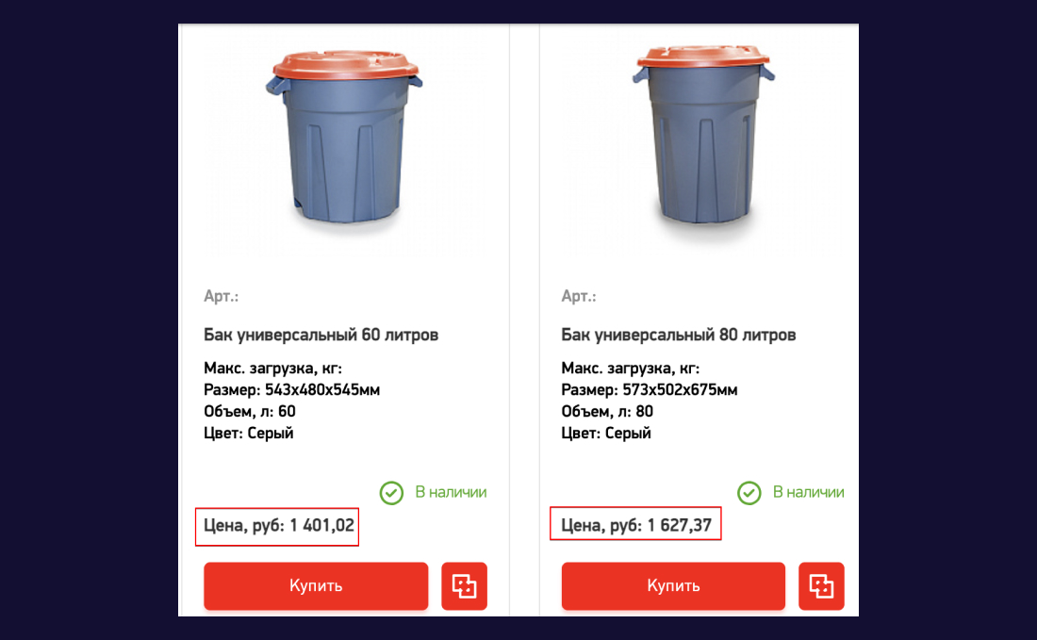Click Цвет: Серый on the 80 litre card
The image size is (1037, 640).
pos(606,434)
